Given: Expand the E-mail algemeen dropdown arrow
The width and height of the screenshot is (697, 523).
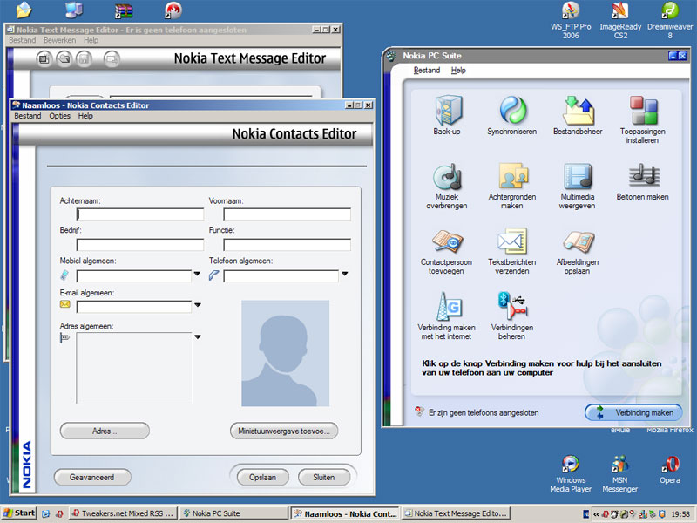Looking at the screenshot, I should tap(198, 305).
